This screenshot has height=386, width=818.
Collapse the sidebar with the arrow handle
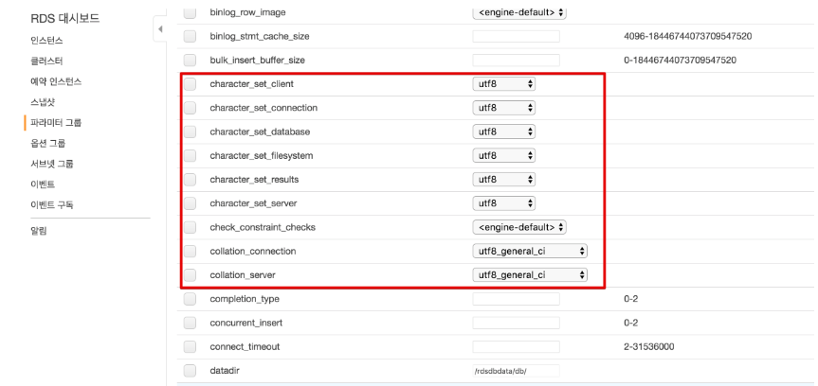(160, 29)
